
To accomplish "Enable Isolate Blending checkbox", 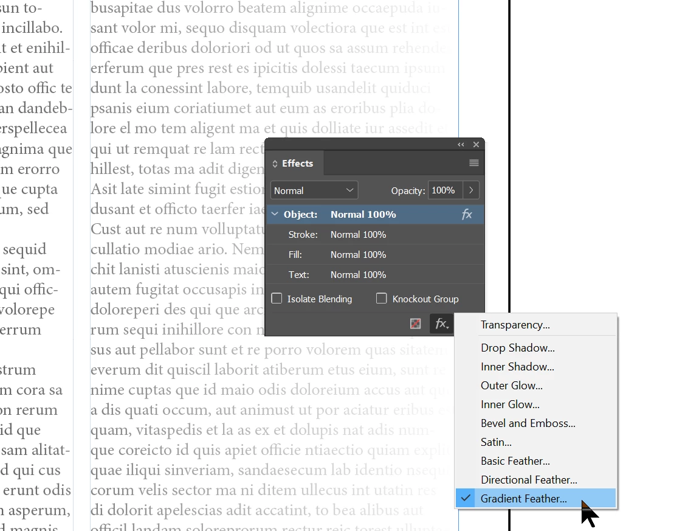I will click(277, 299).
